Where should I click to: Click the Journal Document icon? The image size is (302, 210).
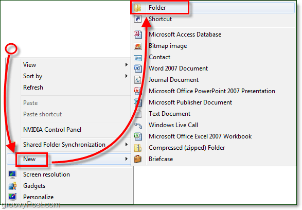138,80
